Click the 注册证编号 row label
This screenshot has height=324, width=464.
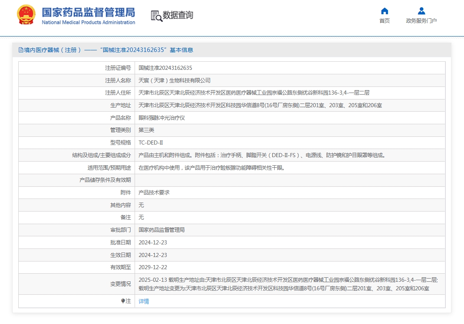tap(118, 68)
